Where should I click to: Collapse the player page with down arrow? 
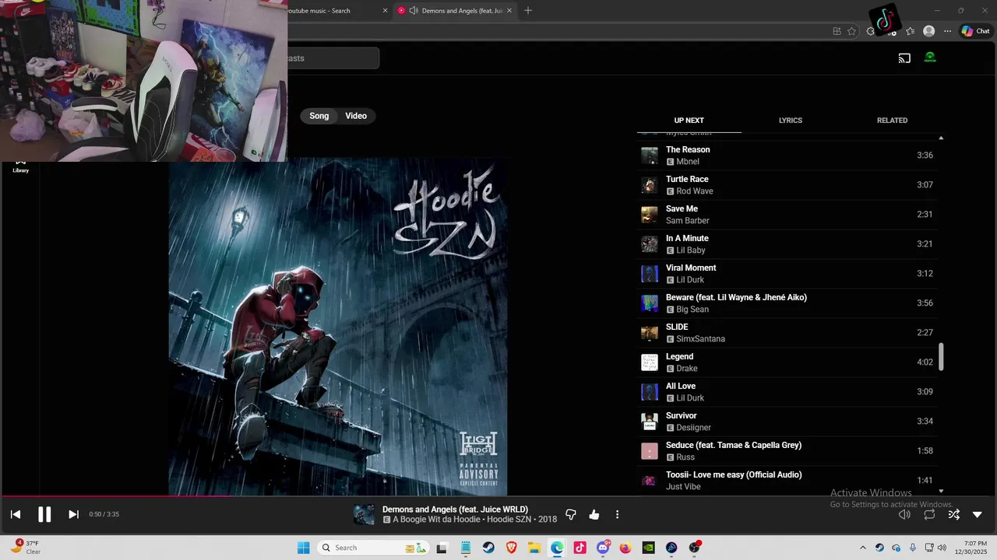tap(978, 514)
